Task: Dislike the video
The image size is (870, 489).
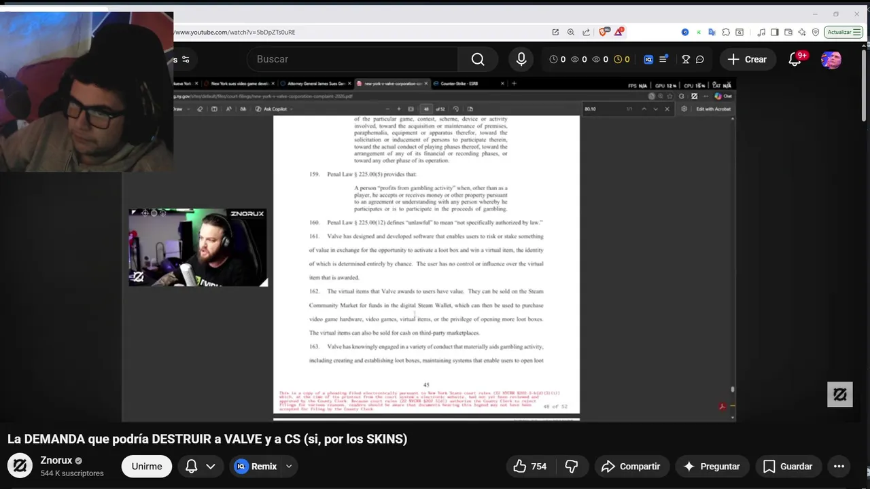Action: click(572, 466)
